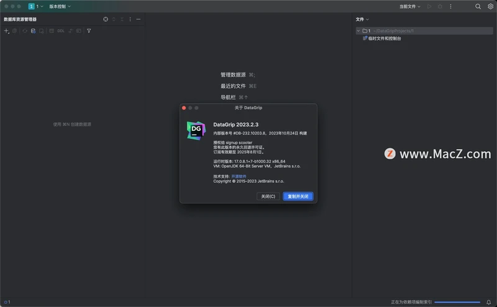Hide the database explorer with the minus icon
The height and width of the screenshot is (307, 497).
(x=138, y=19)
